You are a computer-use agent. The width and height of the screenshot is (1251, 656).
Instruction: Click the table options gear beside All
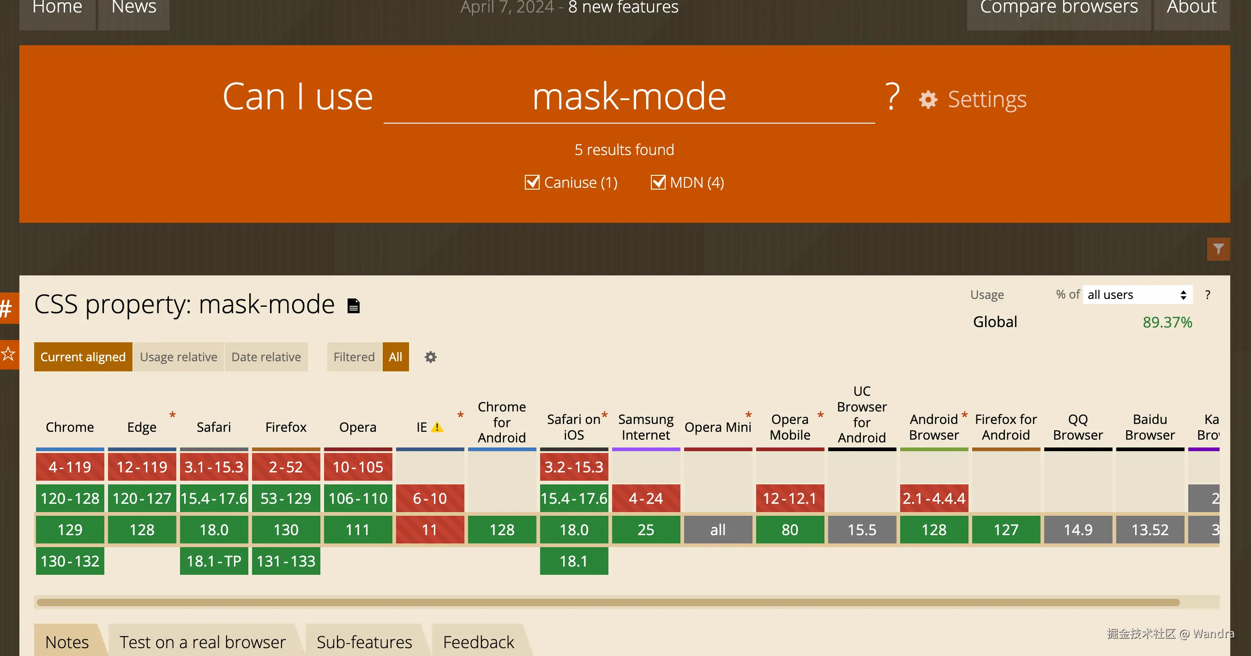[430, 357]
